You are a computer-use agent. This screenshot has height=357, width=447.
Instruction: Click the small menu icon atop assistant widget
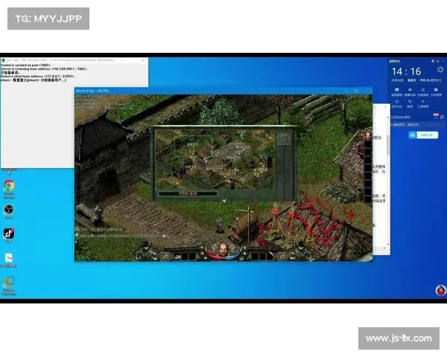438,61
